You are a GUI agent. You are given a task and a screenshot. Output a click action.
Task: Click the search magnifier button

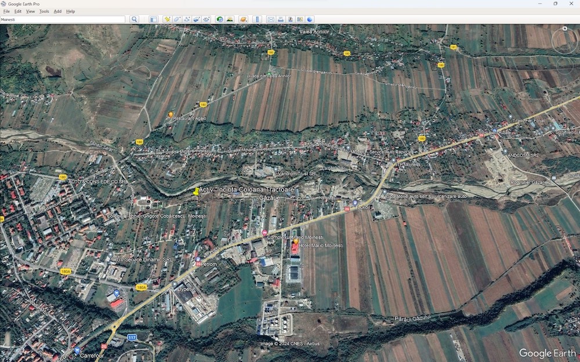(x=134, y=19)
